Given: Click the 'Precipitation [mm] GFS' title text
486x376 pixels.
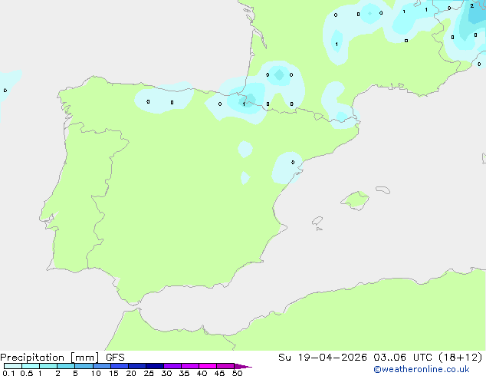Looking at the screenshot, I should point(62,358).
